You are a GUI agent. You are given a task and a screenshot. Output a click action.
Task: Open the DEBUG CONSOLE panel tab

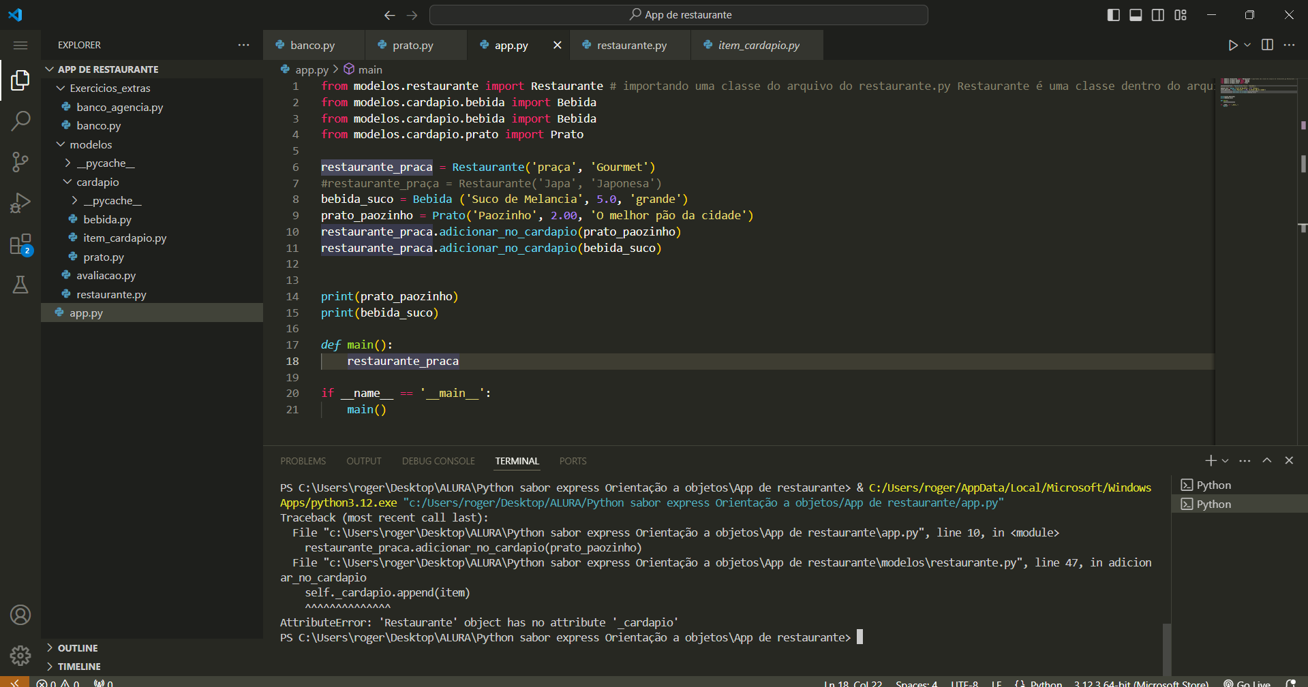pyautogui.click(x=438, y=461)
